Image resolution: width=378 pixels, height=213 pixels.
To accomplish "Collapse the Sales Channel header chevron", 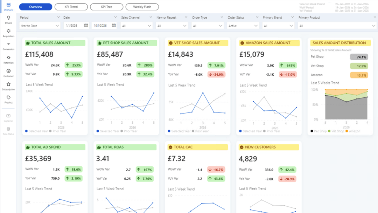I will pyautogui.click(x=150, y=17).
